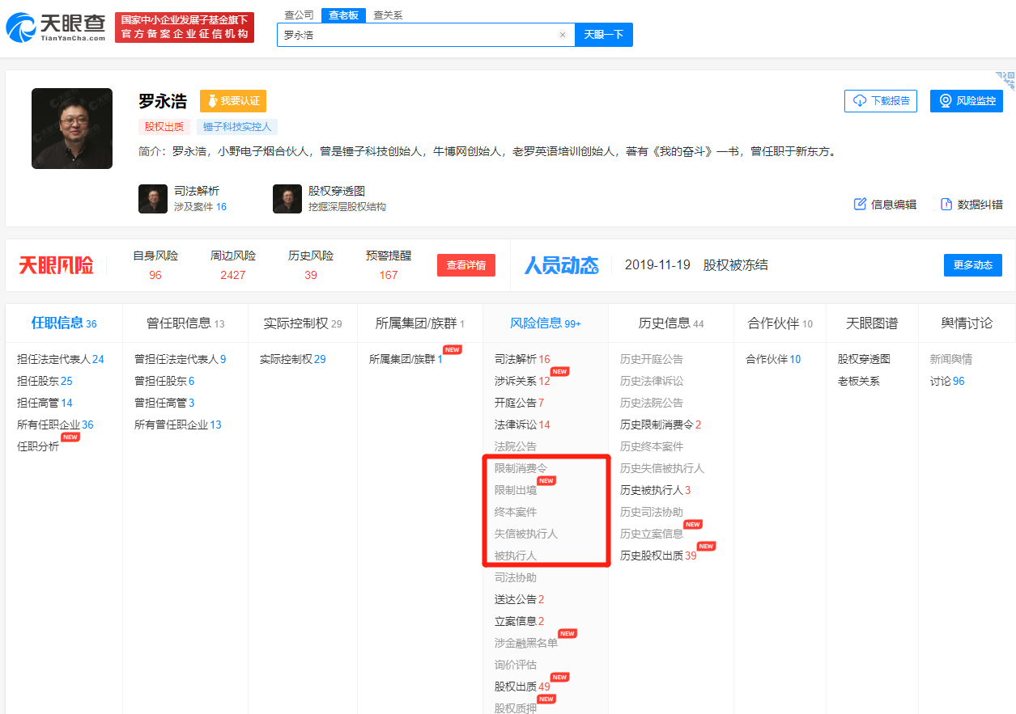This screenshot has width=1016, height=714.
Task: Click the 天眼一下 search button
Action: (x=604, y=35)
